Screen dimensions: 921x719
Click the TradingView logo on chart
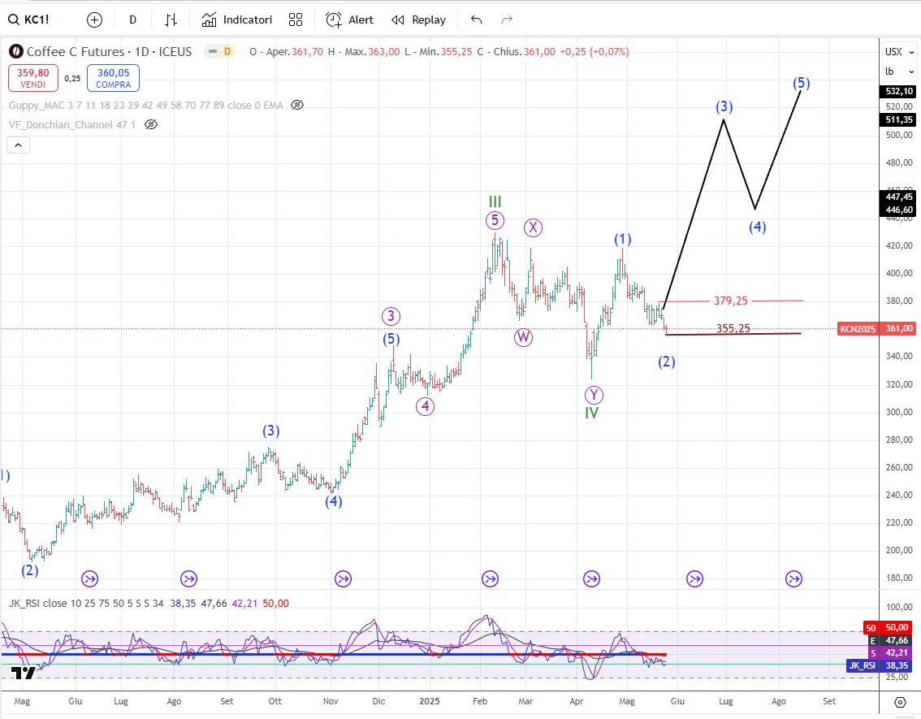coord(24,673)
